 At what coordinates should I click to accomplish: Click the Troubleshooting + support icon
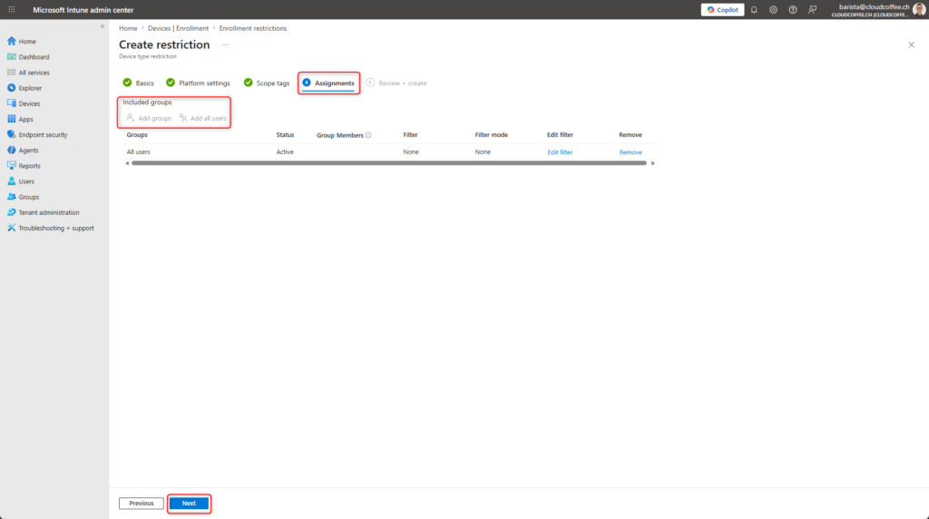click(x=11, y=228)
